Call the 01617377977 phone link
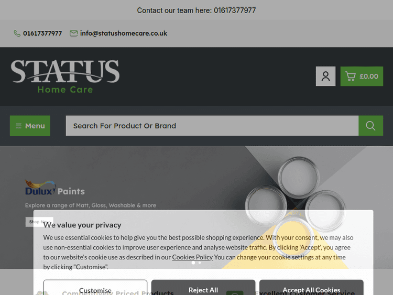393x295 pixels. coord(42,34)
